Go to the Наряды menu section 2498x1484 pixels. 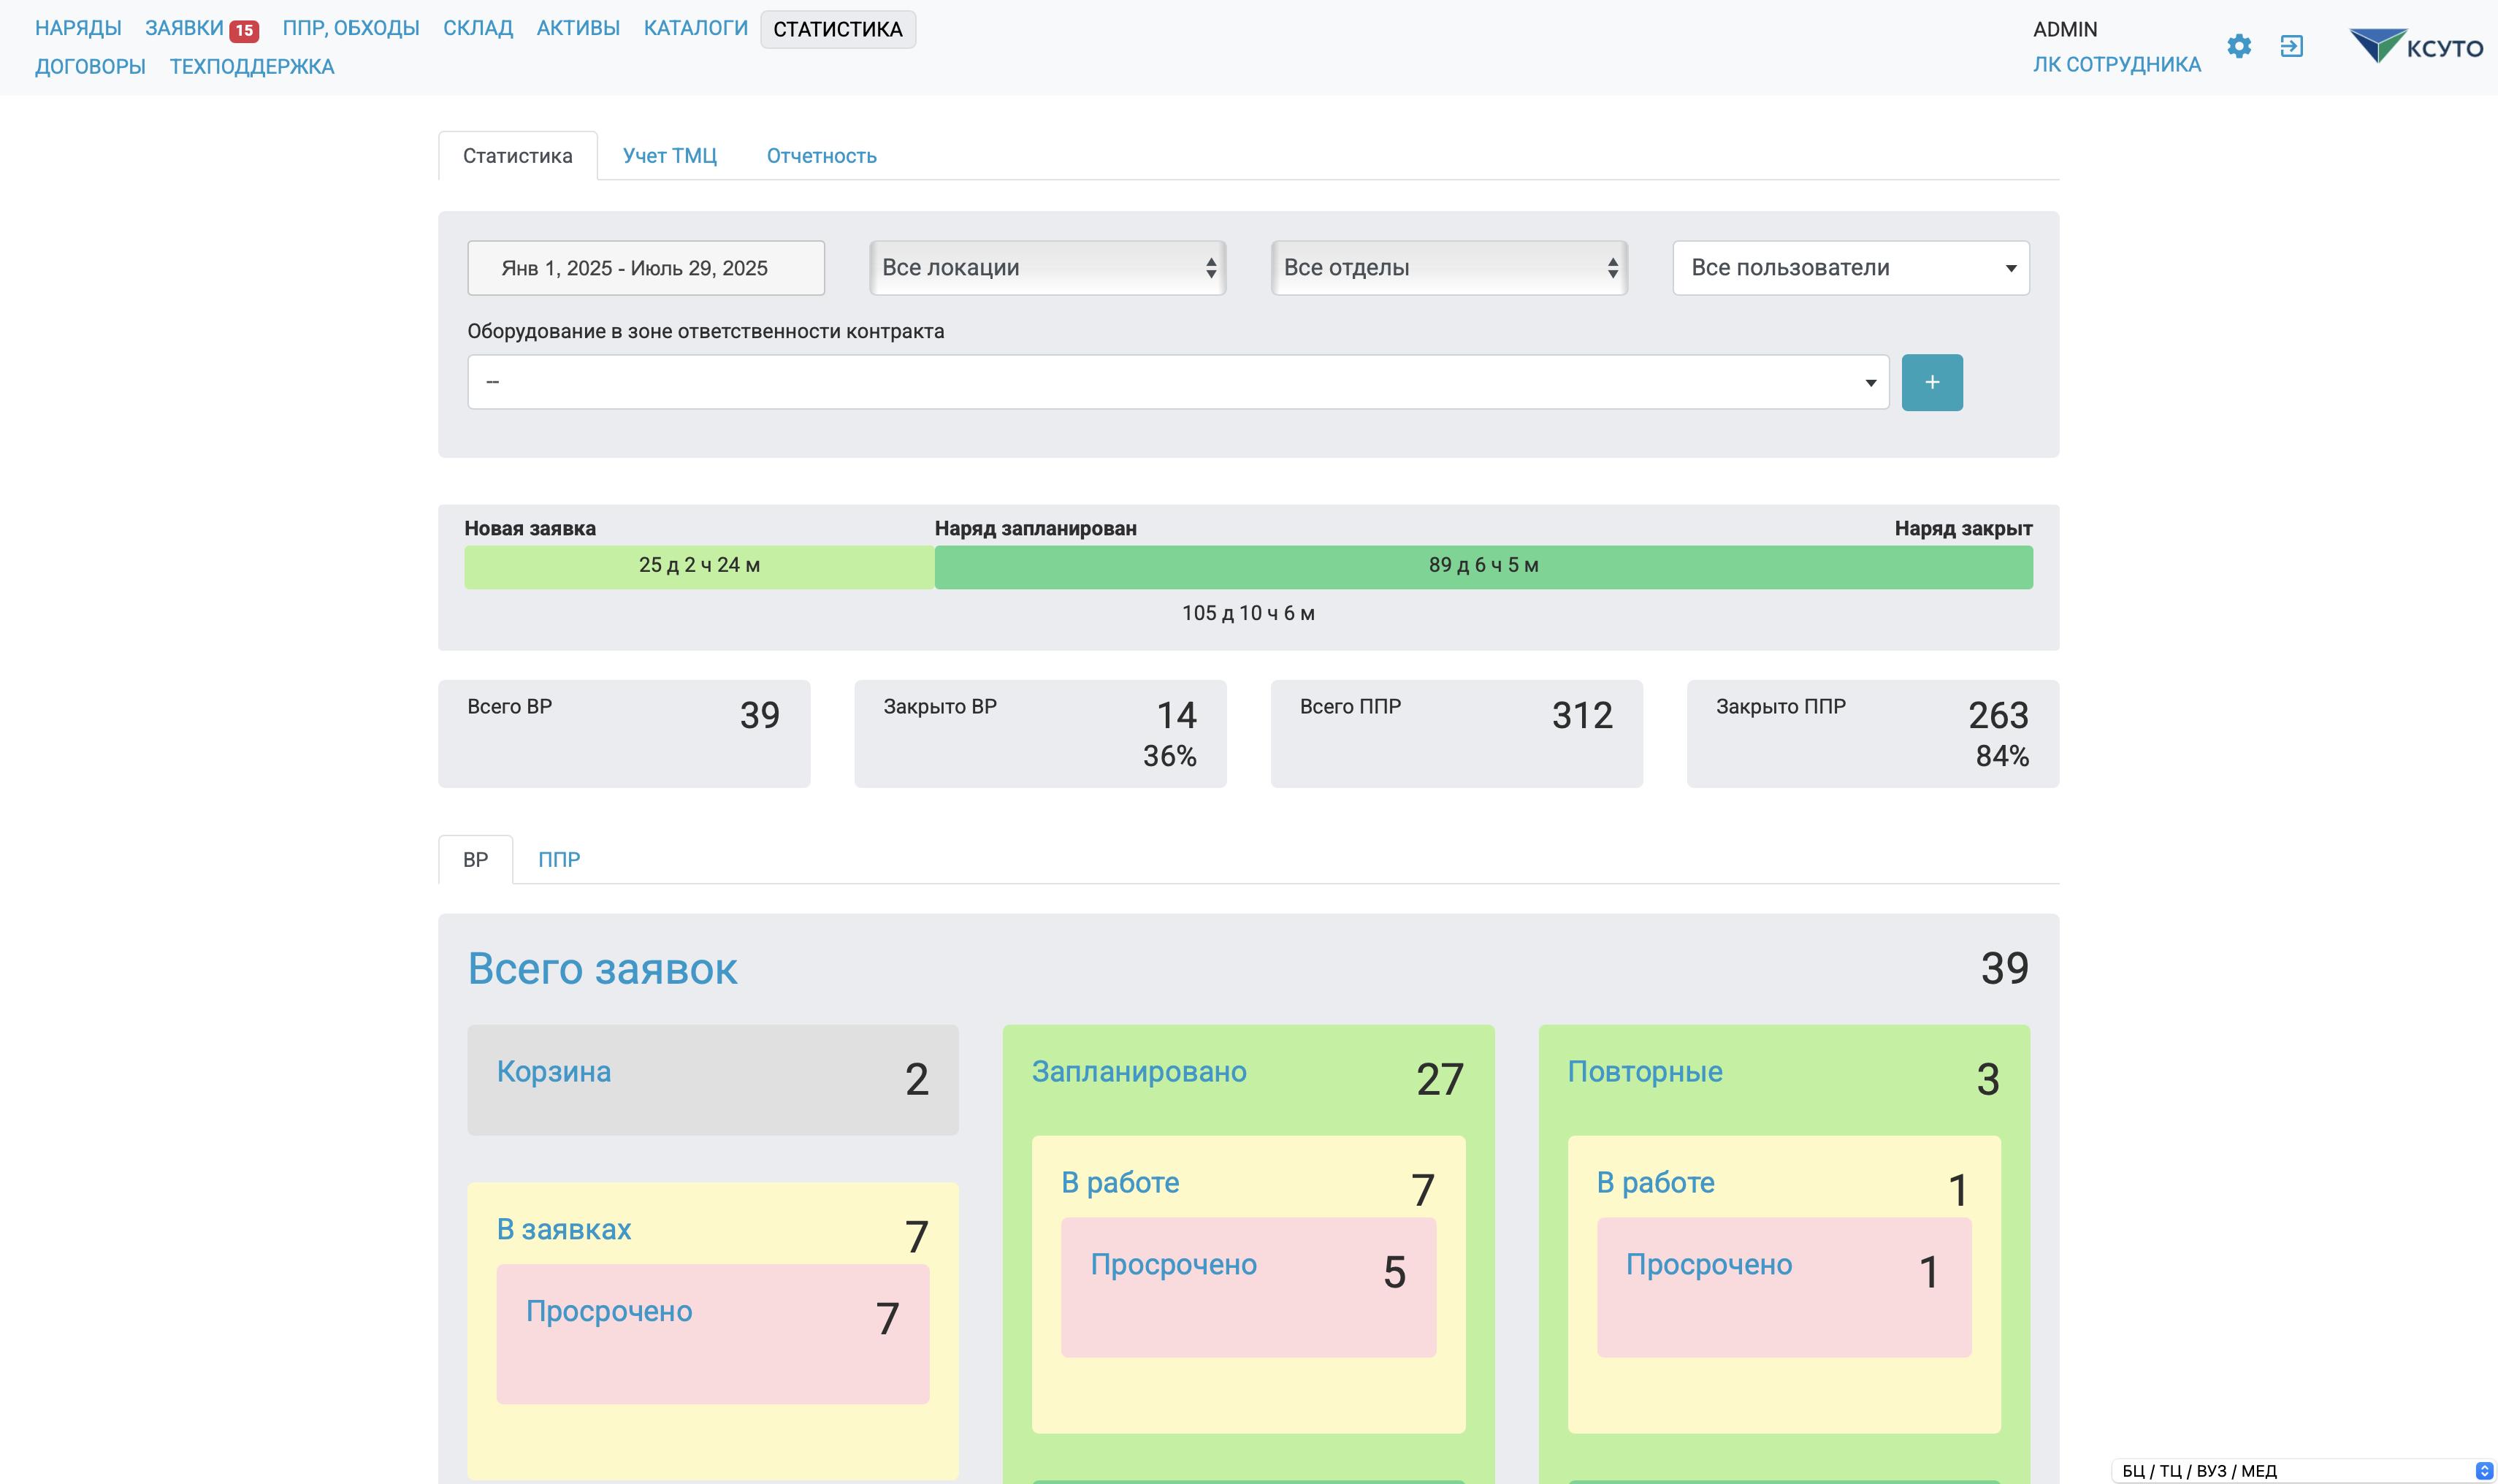click(78, 28)
